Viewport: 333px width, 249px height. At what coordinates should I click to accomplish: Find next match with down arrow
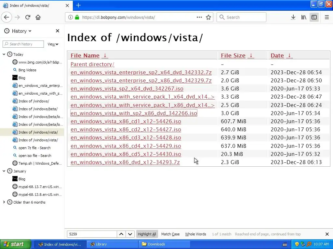click(130, 234)
